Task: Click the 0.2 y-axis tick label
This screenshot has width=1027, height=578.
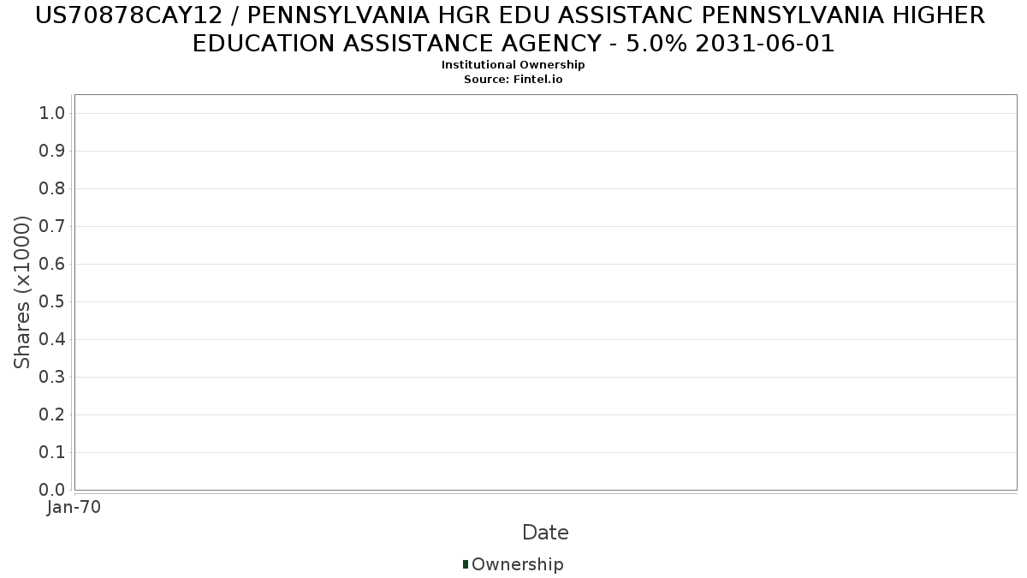Action: click(x=52, y=414)
